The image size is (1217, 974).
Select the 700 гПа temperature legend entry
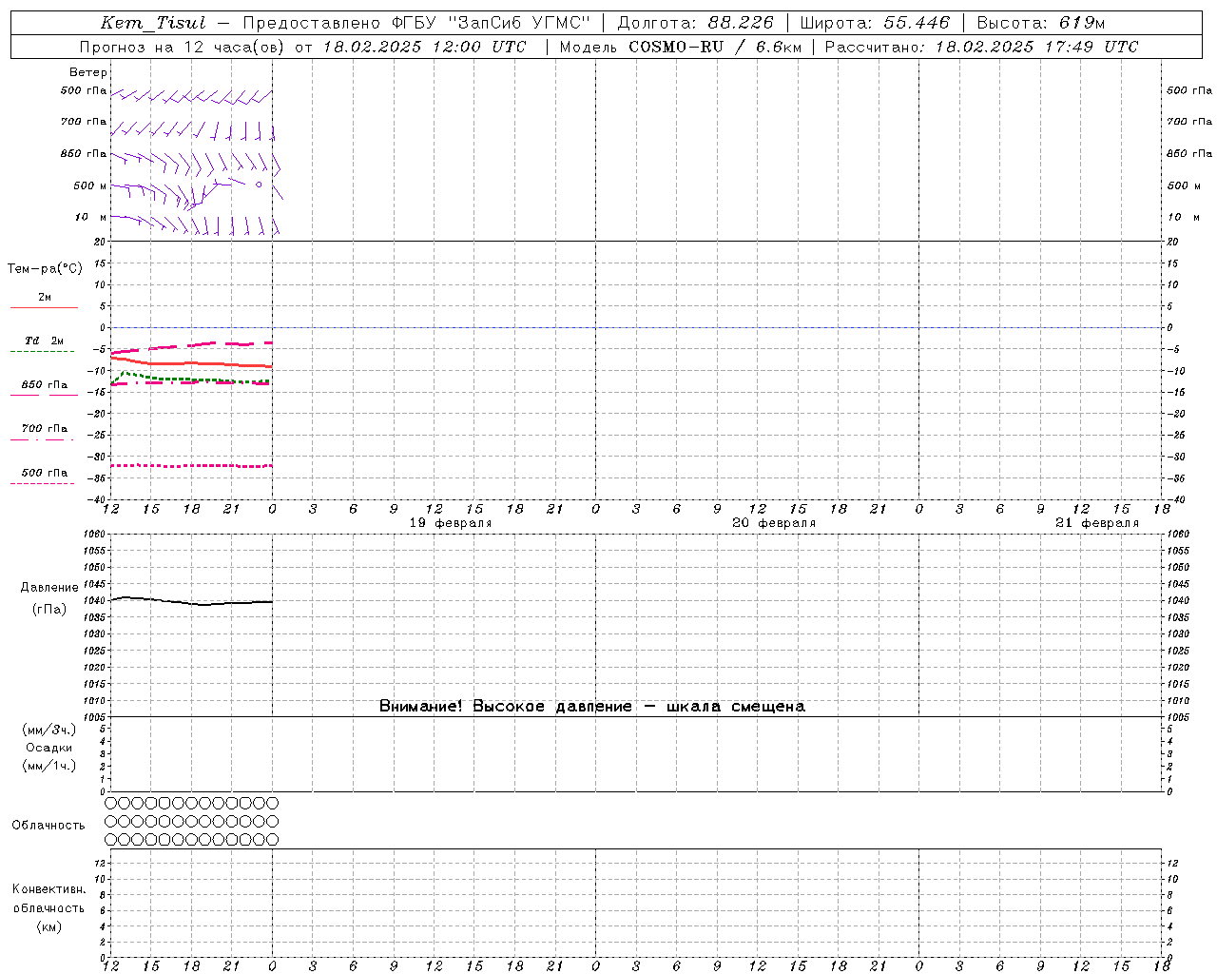45,429
